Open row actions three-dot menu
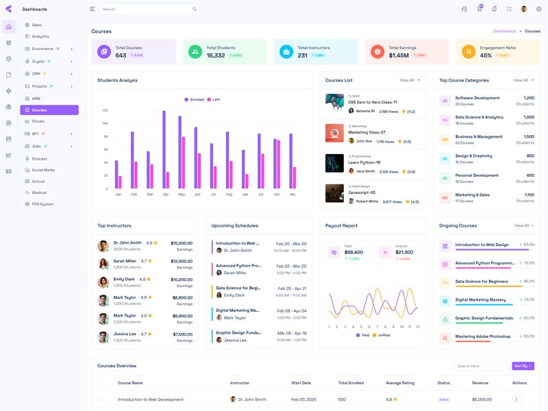This screenshot has width=548, height=411. [x=516, y=399]
